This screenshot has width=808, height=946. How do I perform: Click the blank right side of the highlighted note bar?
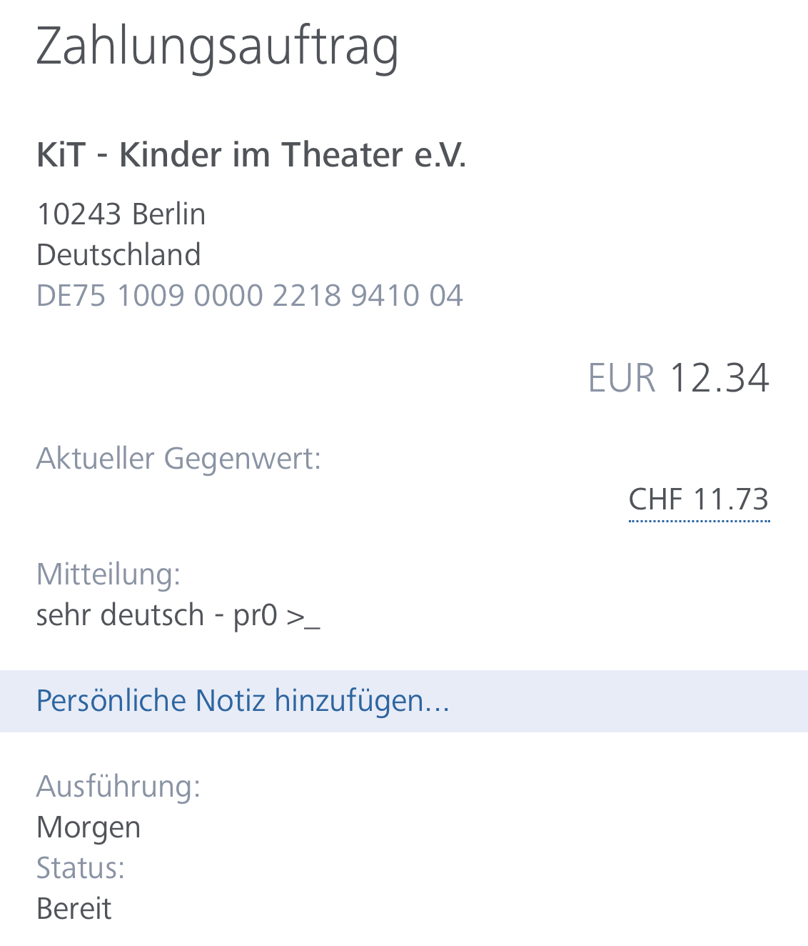point(642,701)
